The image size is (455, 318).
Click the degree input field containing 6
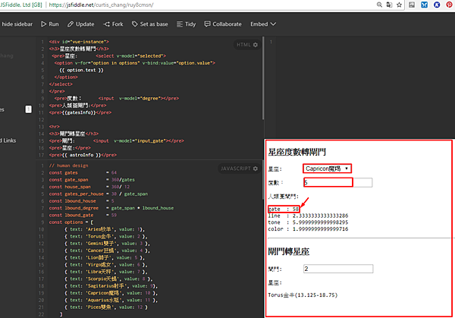(x=337, y=182)
